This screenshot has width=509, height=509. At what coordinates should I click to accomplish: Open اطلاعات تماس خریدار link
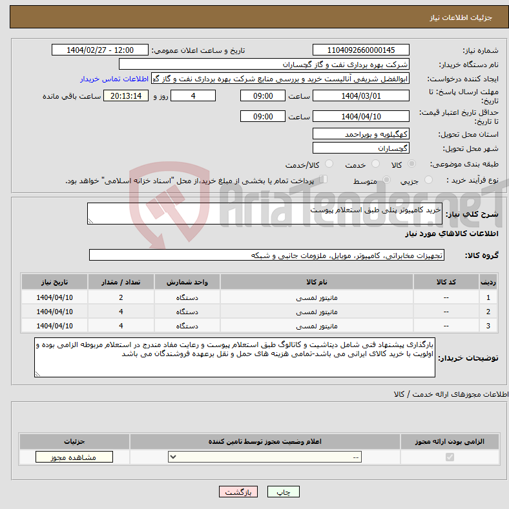click(114, 79)
